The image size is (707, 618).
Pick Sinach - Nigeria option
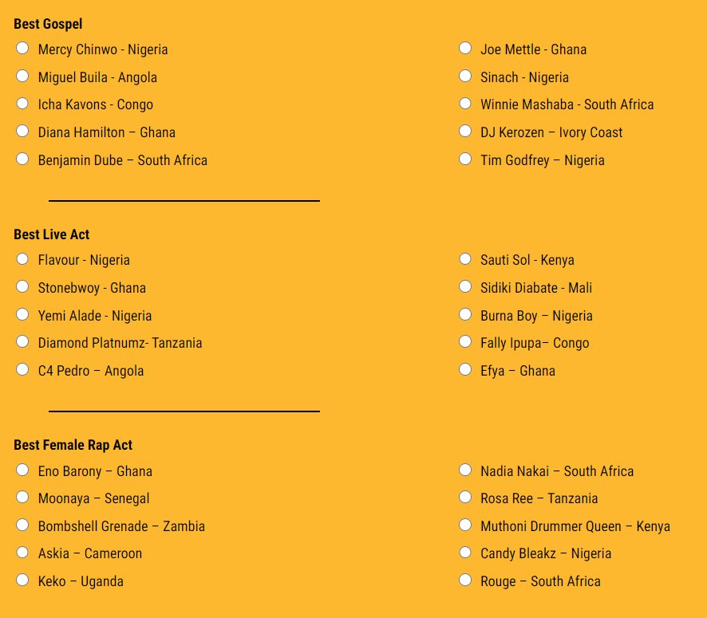[x=465, y=77]
